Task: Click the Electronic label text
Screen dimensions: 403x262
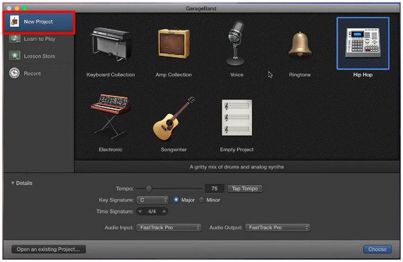Action: (x=111, y=150)
